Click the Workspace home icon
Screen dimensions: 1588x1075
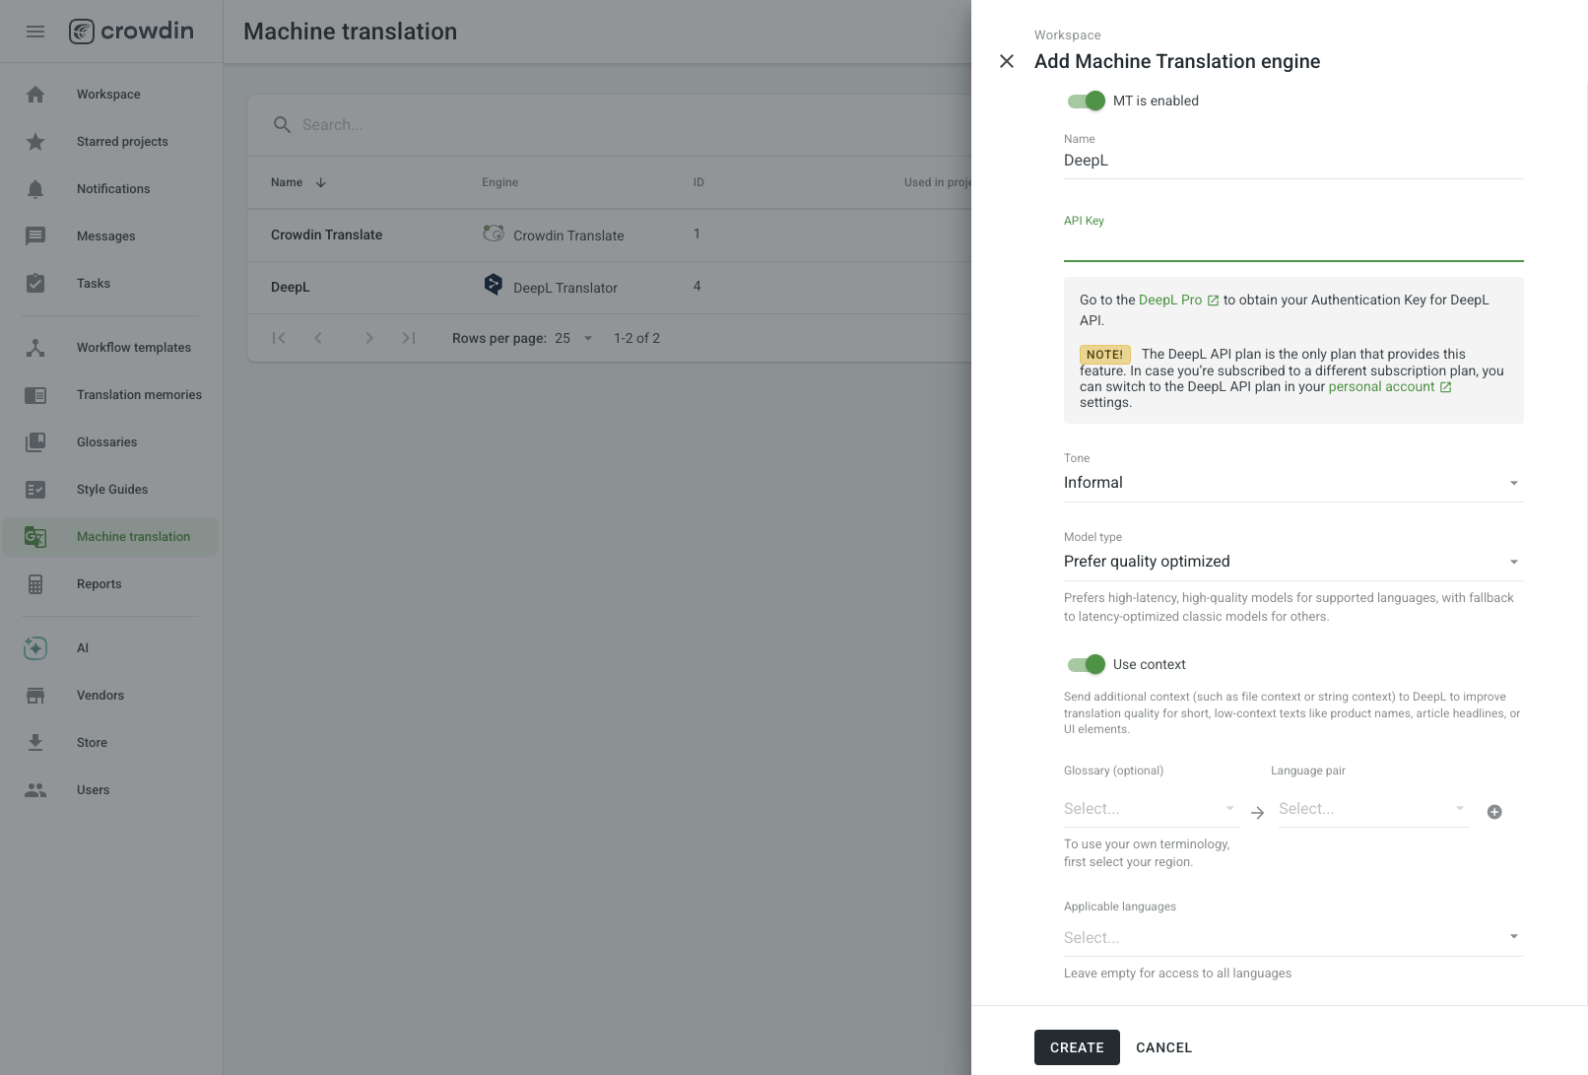pyautogui.click(x=35, y=95)
